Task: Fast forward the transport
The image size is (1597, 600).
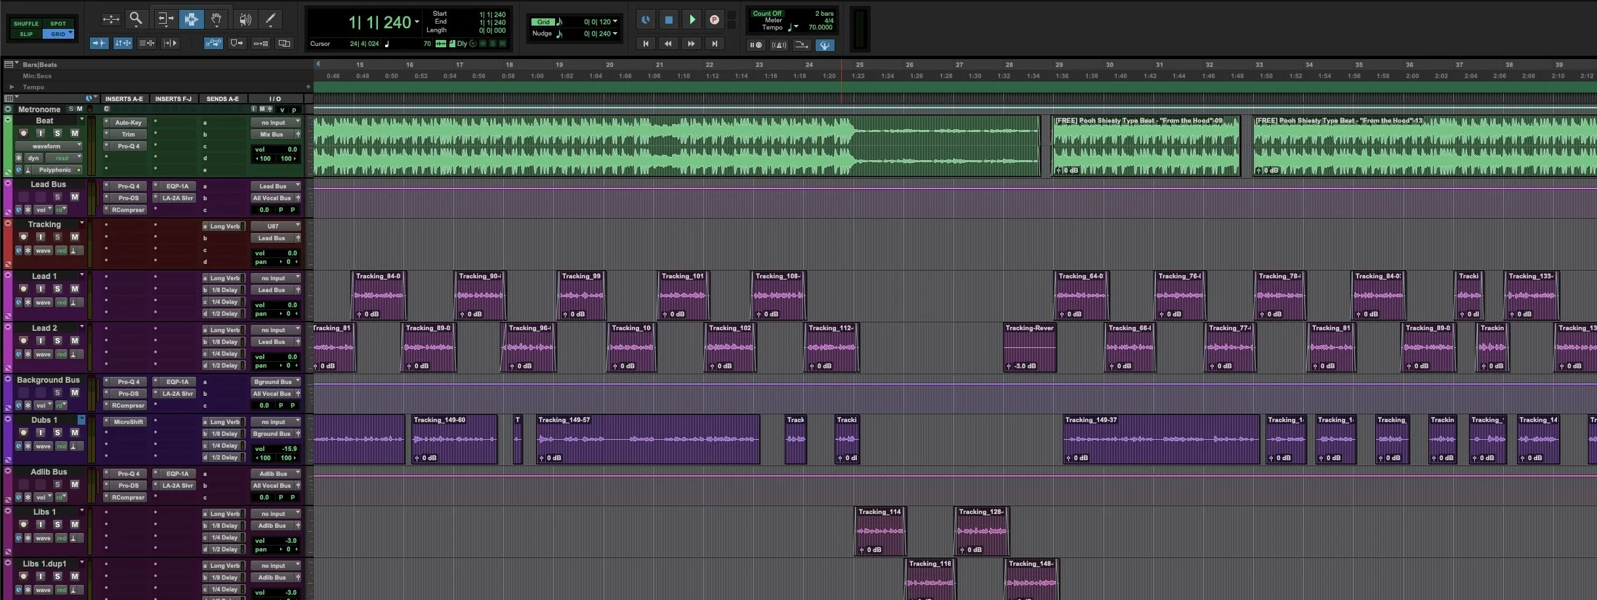Action: tap(692, 43)
